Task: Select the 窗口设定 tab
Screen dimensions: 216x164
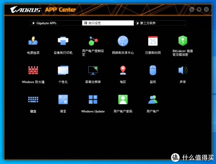Action: tap(108, 23)
